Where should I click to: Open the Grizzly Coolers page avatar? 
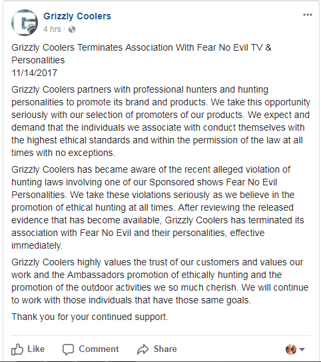point(25,23)
